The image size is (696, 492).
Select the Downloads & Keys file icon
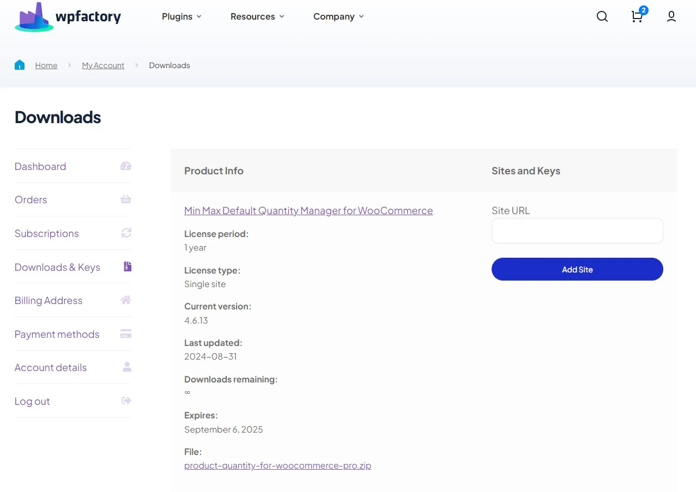pos(126,266)
